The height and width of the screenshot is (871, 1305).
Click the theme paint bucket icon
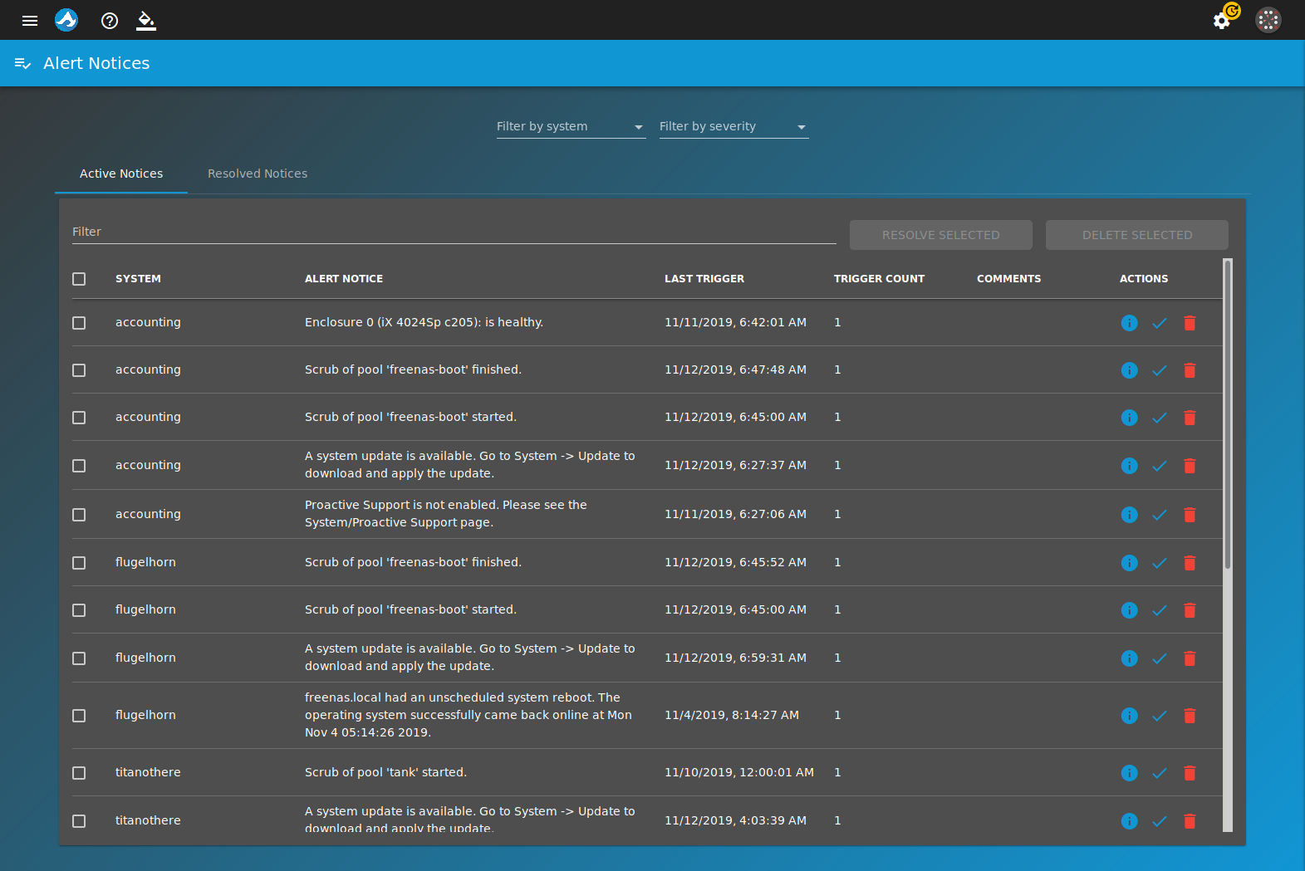[146, 21]
